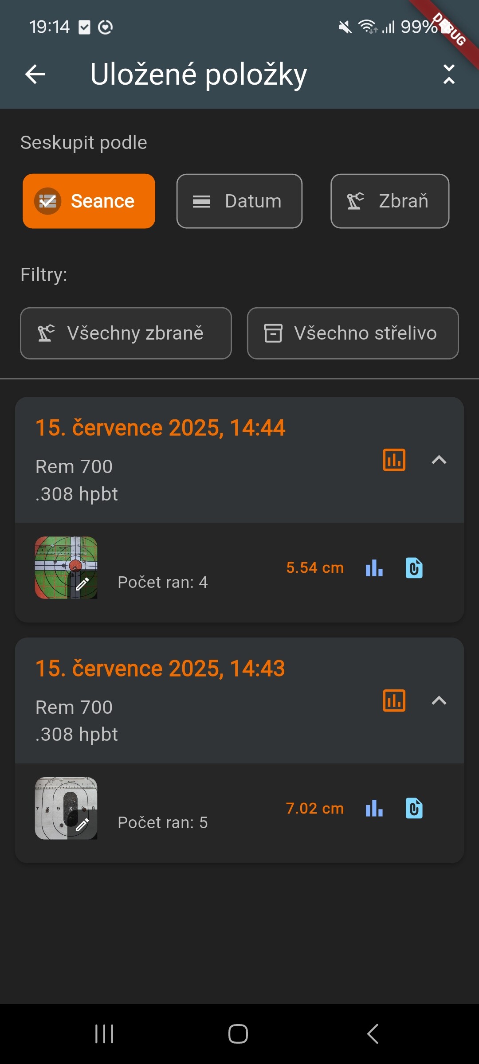Image resolution: width=479 pixels, height=1064 pixels.
Task: Open attachment icon for 7.02 cm target
Action: (x=414, y=808)
